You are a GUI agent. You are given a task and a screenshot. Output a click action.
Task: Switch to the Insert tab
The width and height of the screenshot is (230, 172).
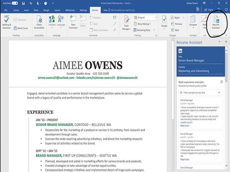click(x=26, y=10)
